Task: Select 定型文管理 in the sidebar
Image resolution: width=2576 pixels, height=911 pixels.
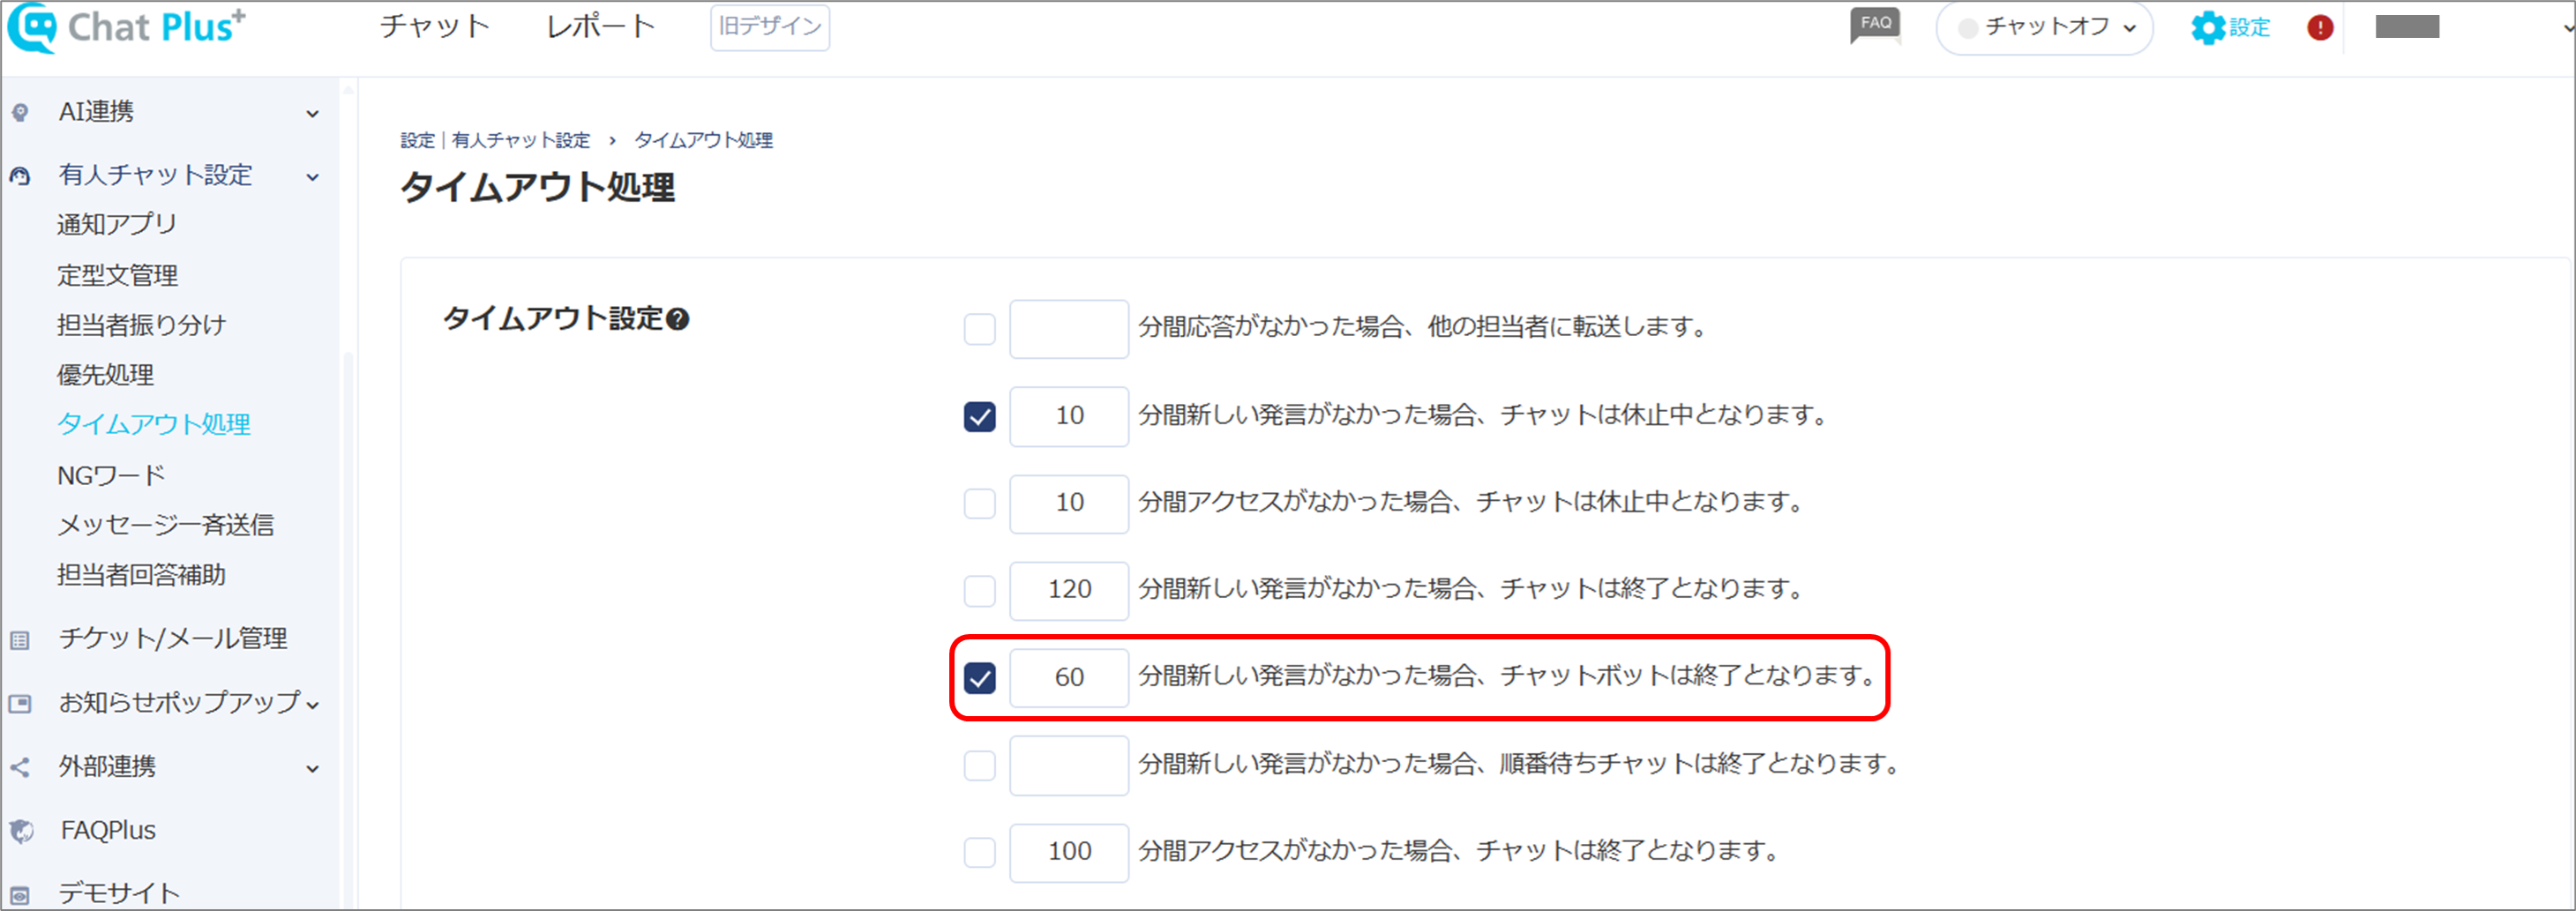Action: 117,275
